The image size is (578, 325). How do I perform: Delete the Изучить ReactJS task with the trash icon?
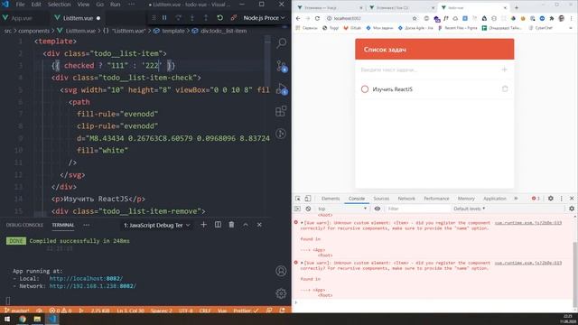tap(505, 88)
